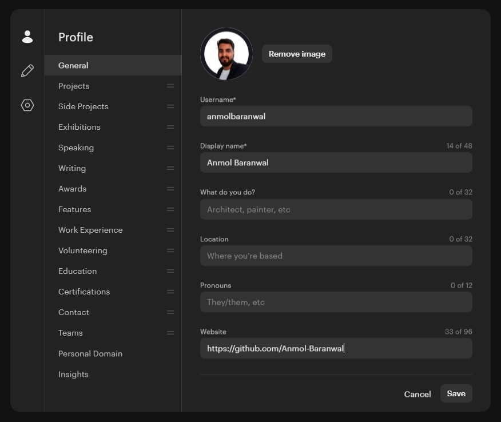501x422 pixels.
Task: Open the Personal Domain section
Action: [113, 353]
